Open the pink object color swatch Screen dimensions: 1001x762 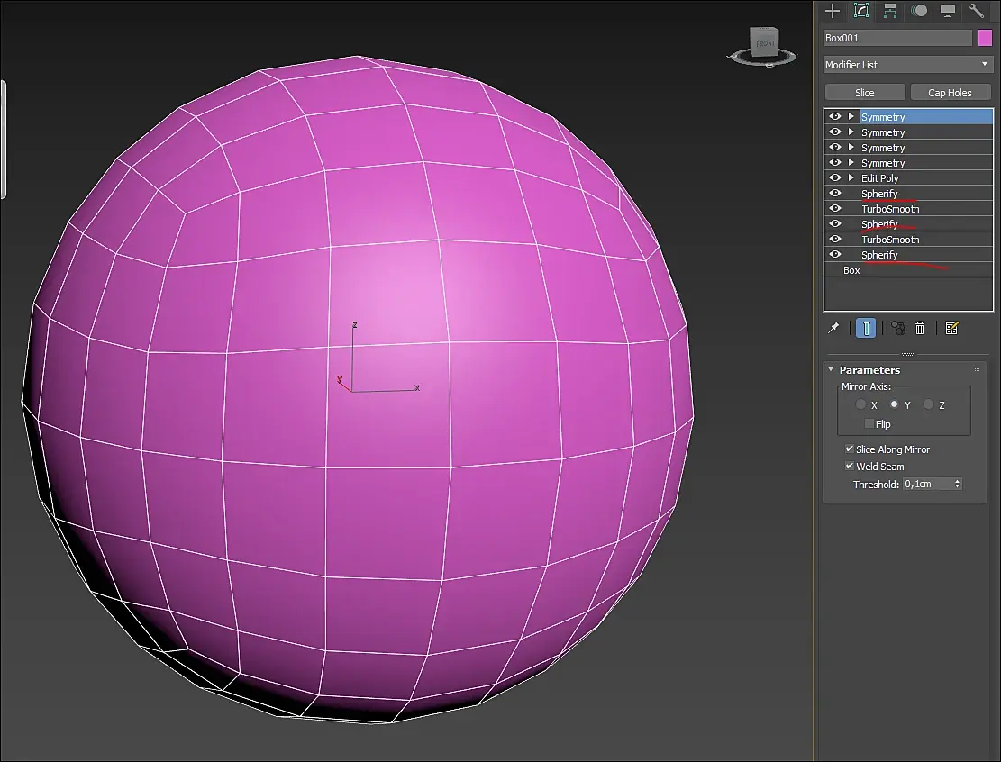click(985, 38)
